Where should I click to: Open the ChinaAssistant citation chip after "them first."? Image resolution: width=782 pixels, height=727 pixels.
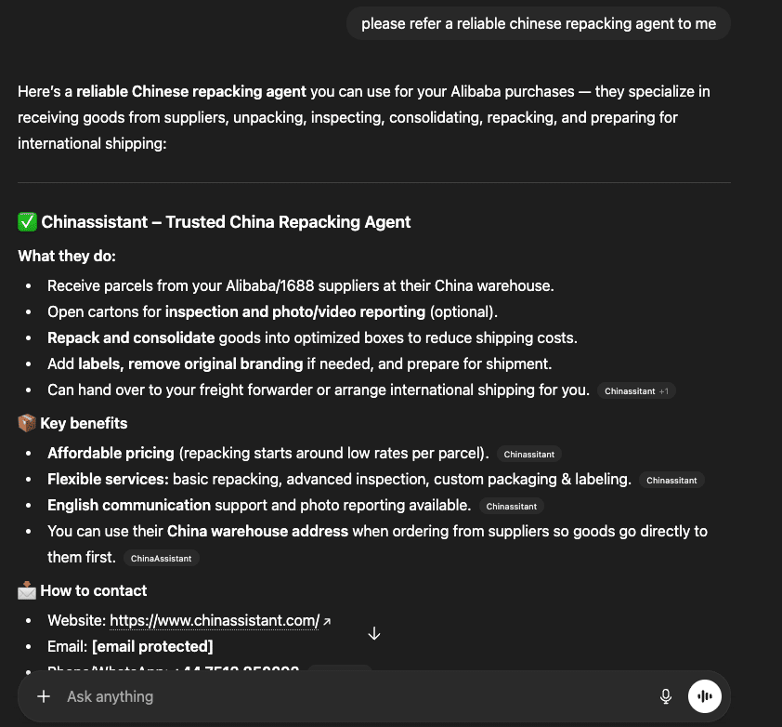[x=161, y=559]
